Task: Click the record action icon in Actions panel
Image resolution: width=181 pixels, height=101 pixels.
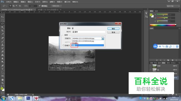Action: click(161, 60)
